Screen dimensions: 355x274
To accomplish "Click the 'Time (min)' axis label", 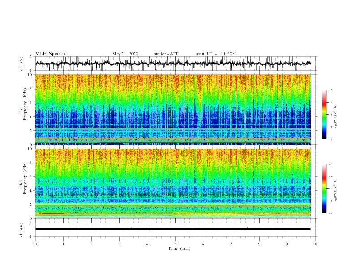I will (179, 248).
